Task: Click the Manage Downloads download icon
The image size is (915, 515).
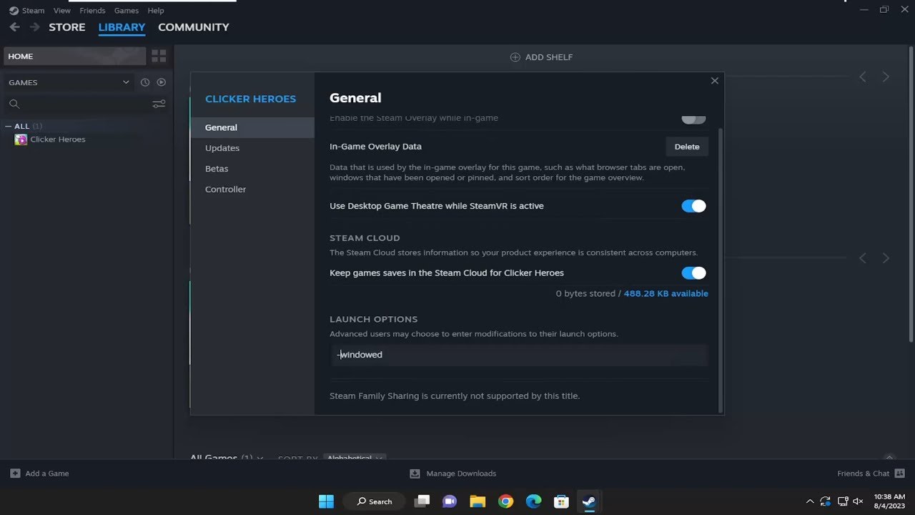Action: (415, 474)
